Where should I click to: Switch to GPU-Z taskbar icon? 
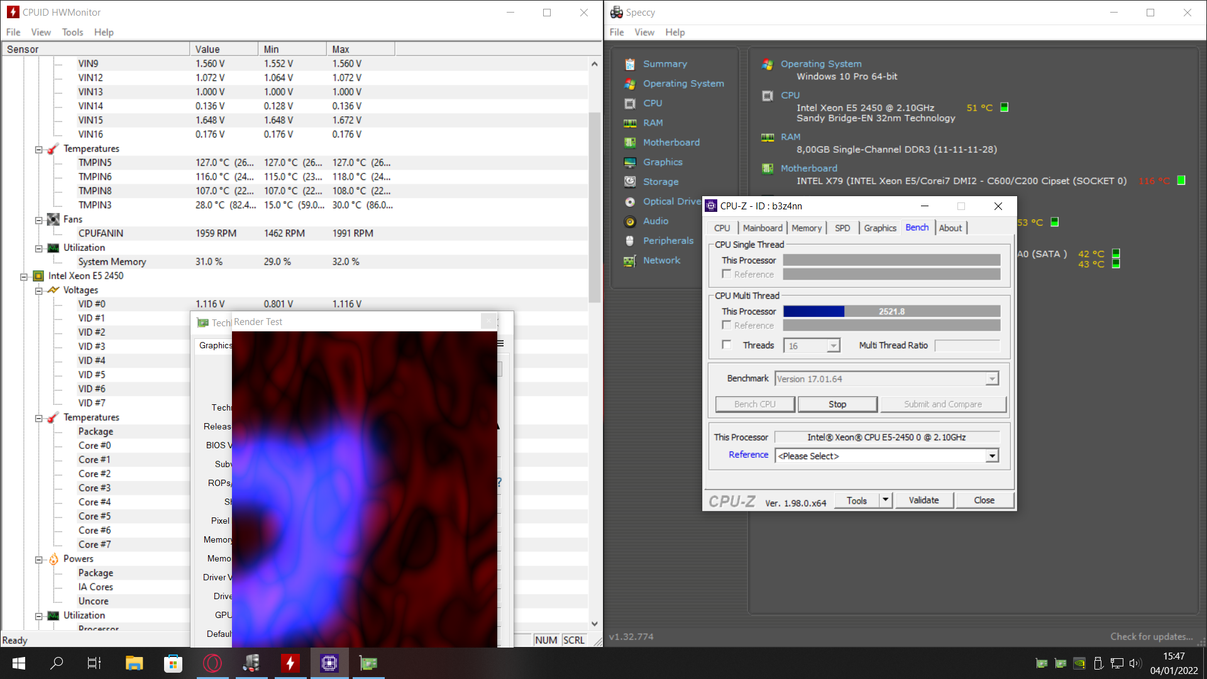pyautogui.click(x=368, y=663)
